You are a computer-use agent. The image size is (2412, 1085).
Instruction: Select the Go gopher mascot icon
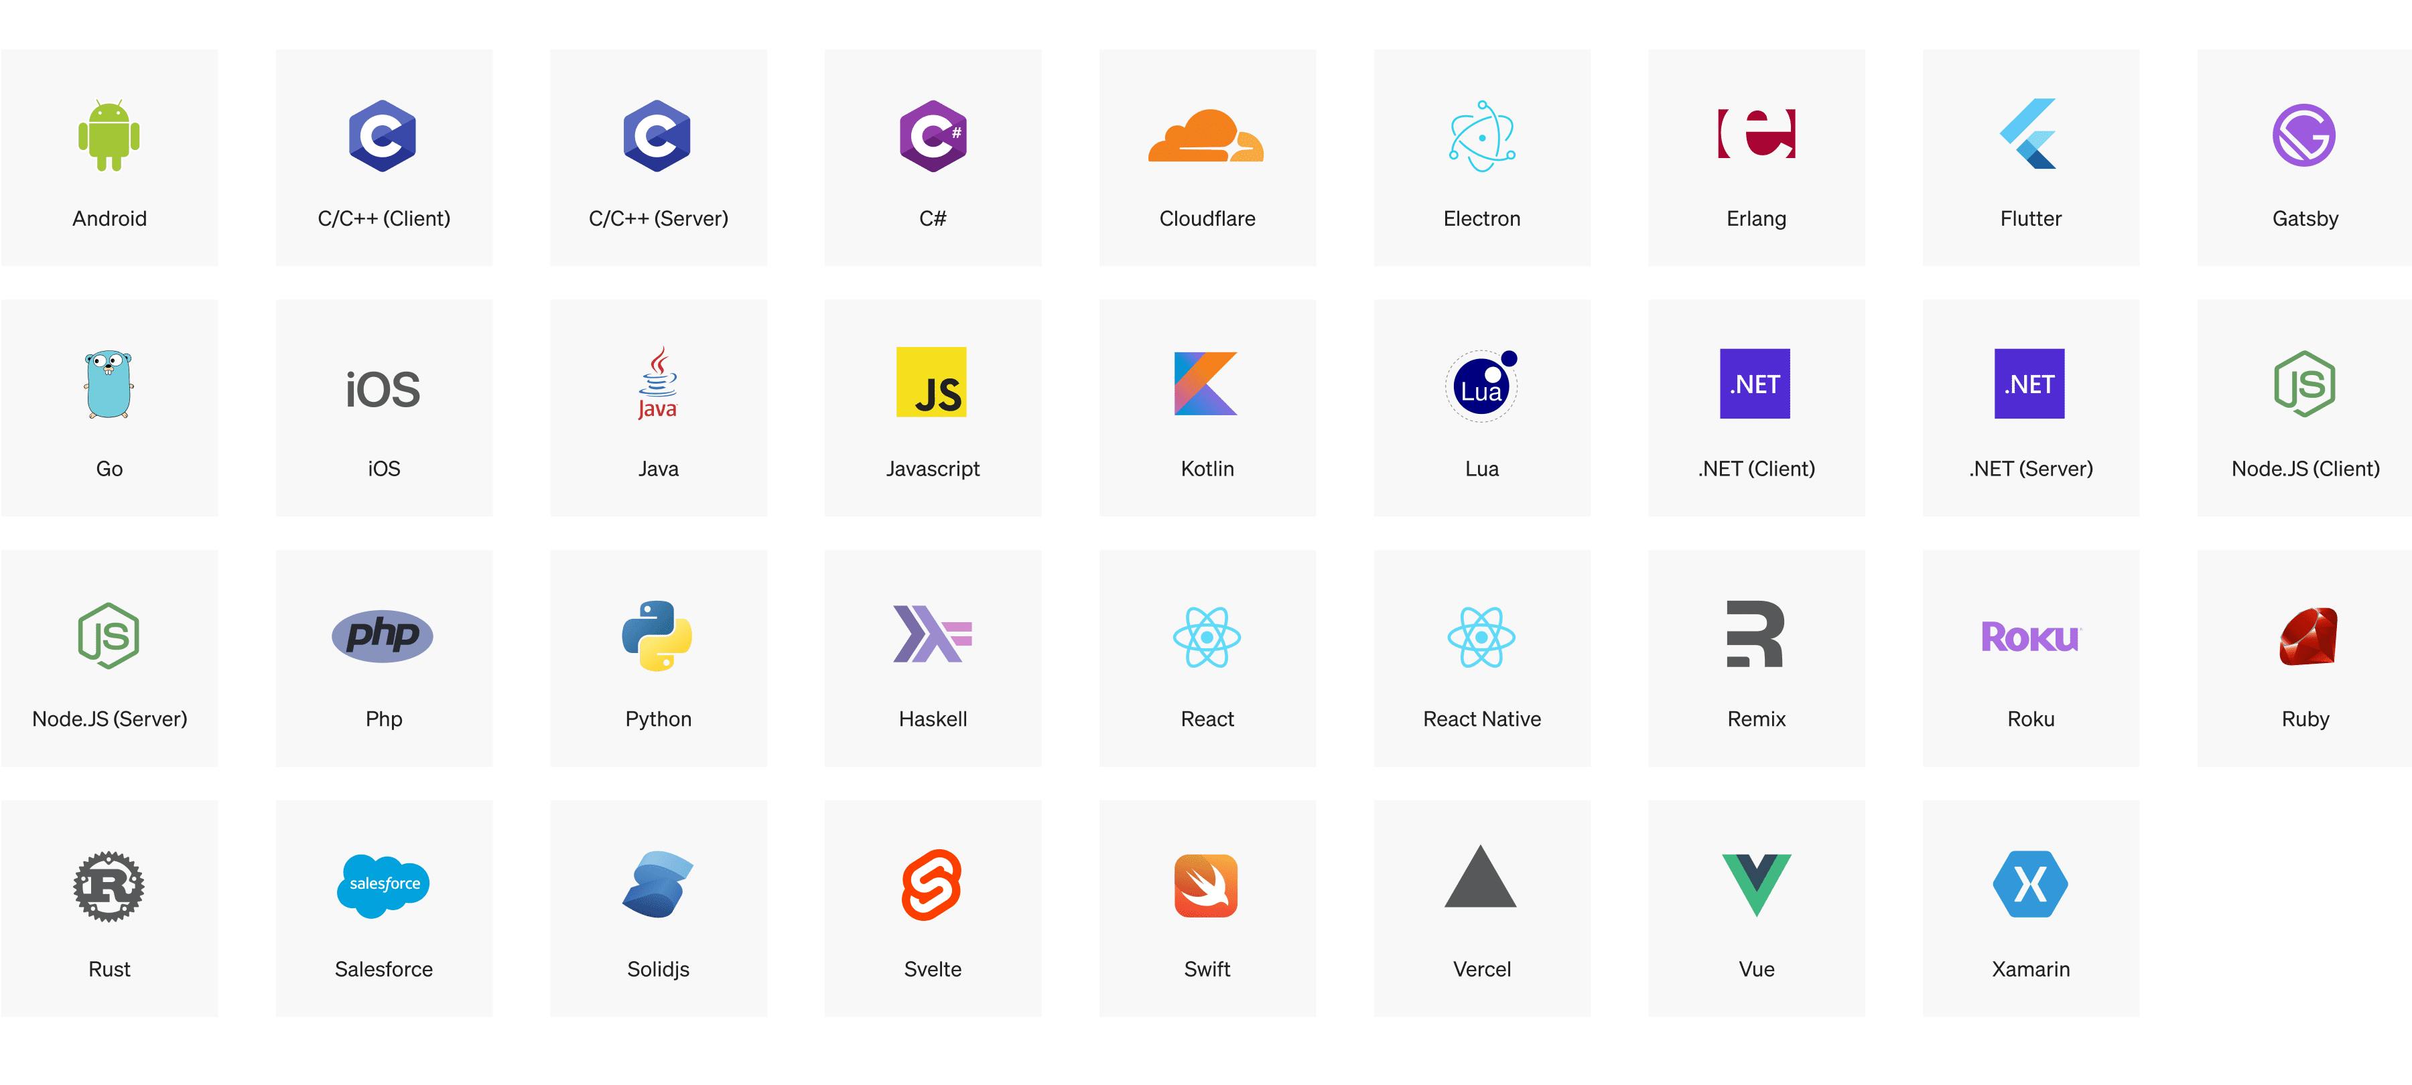109,384
